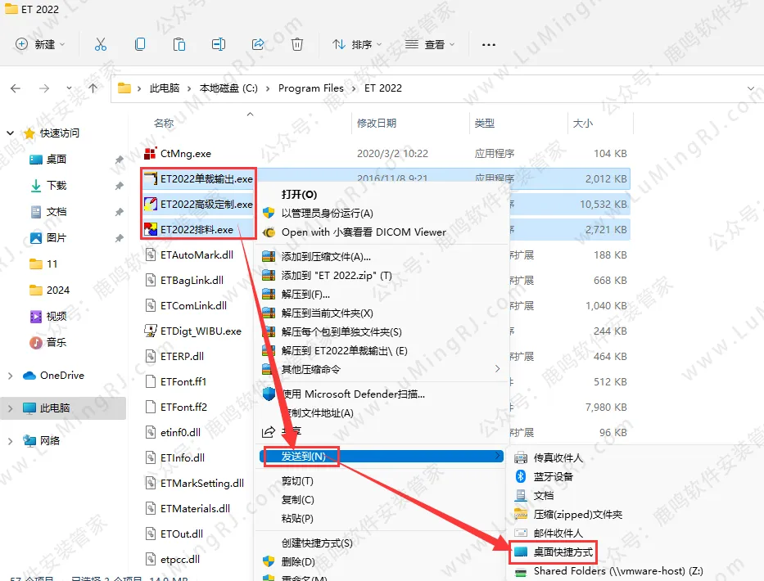Screen dimensions: 764x581
Task: Select the ET2022高级定制.exe file
Action: [206, 204]
